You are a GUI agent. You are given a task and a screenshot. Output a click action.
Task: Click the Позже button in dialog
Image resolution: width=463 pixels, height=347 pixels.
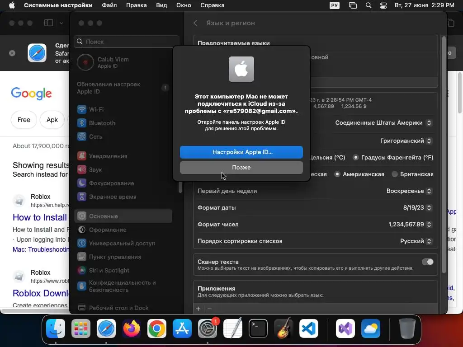241,167
